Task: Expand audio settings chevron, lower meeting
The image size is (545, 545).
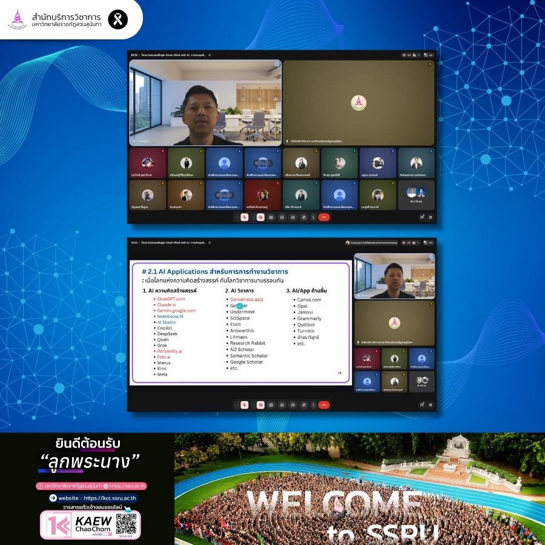Action: click(238, 405)
